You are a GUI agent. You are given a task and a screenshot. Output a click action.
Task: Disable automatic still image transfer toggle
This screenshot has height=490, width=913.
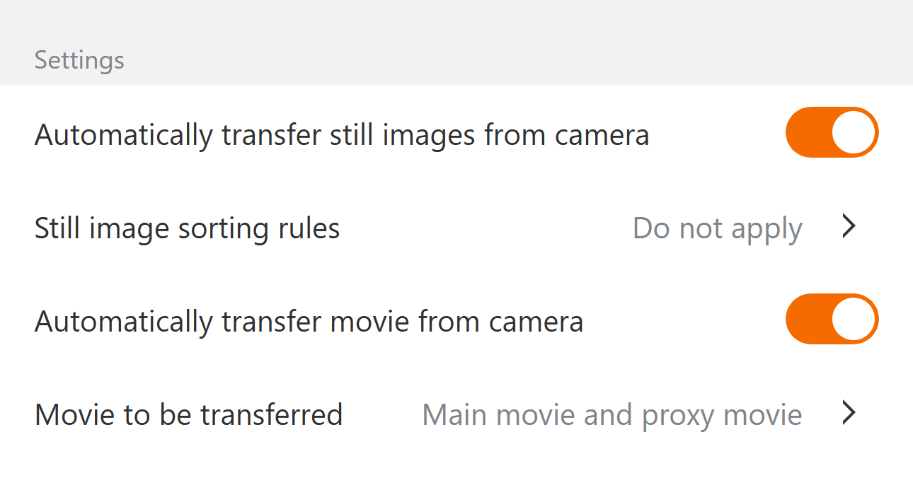coord(832,132)
